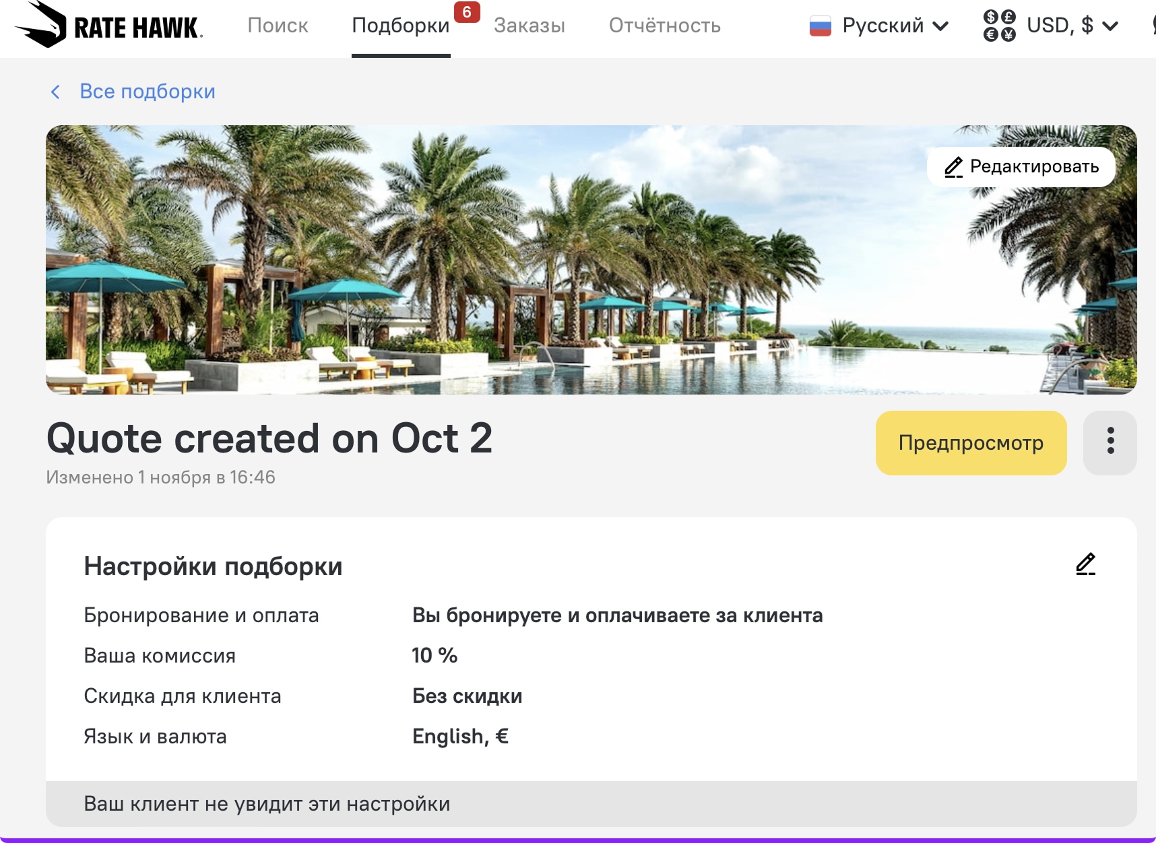Click the back arrow before Все подборки
Image resolution: width=1156 pixels, height=843 pixels.
[56, 92]
